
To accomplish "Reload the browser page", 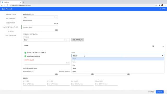I will pos(8,5).
